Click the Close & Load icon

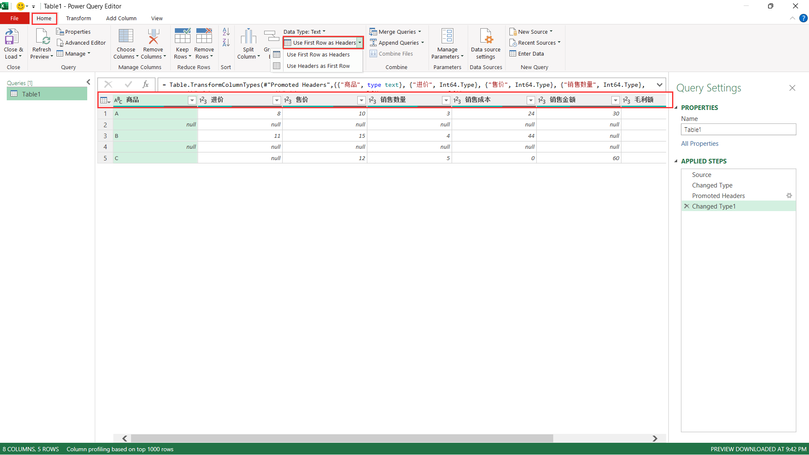12,37
